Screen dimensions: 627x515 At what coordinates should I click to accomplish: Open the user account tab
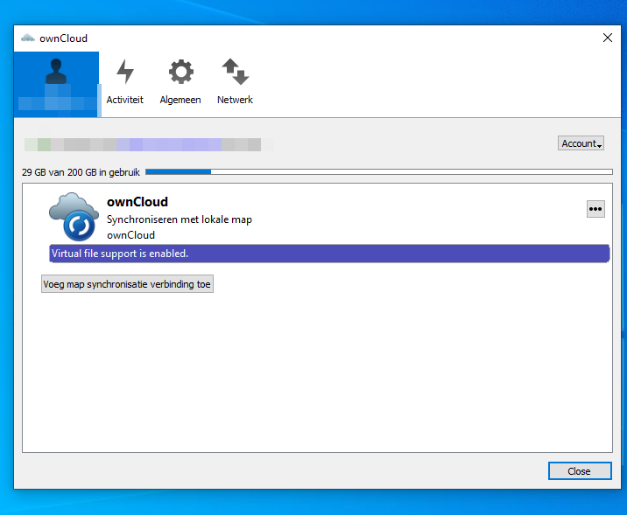(56, 84)
